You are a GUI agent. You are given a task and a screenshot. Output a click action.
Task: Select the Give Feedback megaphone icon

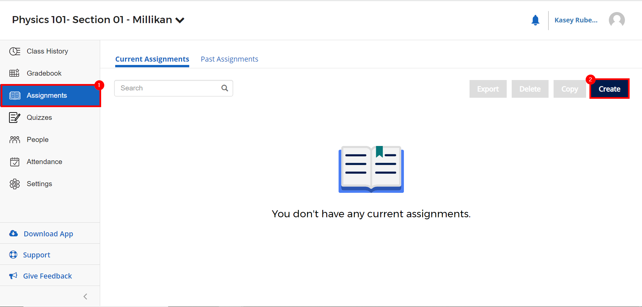pos(13,276)
